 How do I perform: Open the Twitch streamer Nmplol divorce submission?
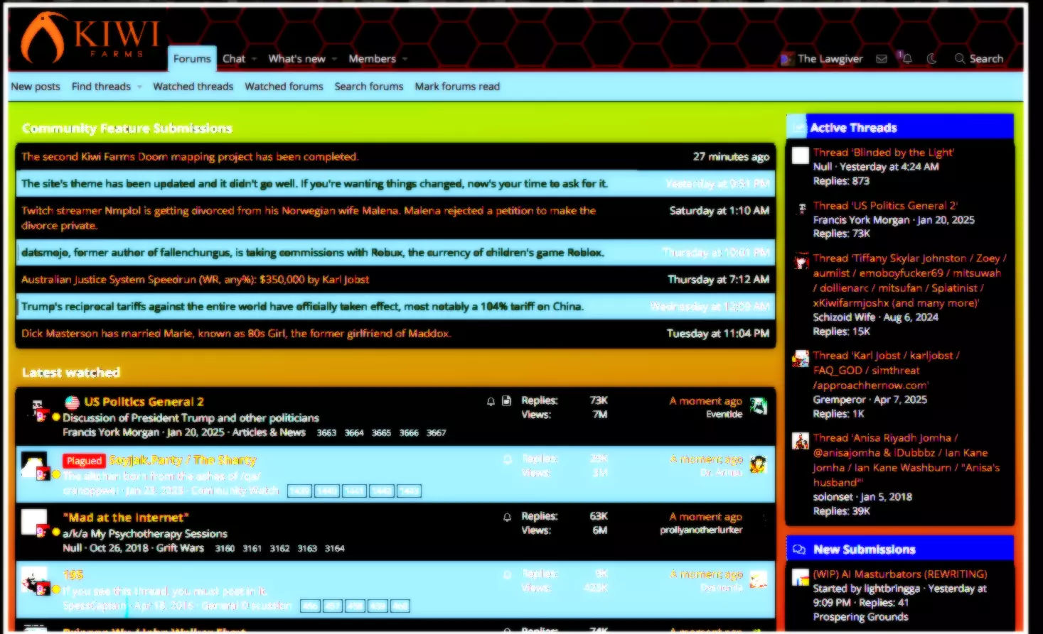click(x=309, y=218)
